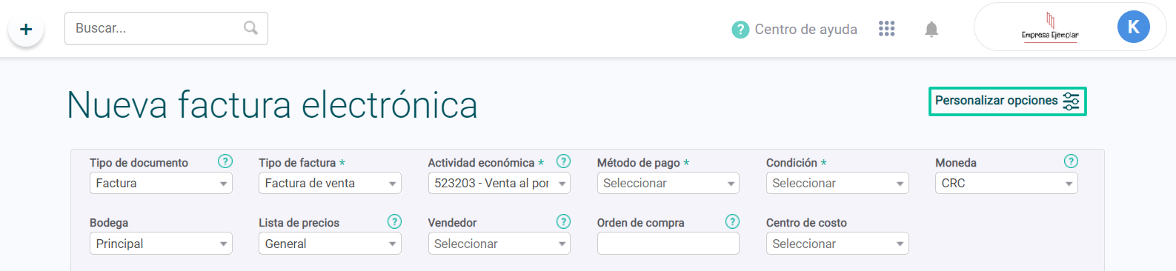This screenshot has width=1176, height=271.
Task: Click the Orden de compra text field
Action: [668, 244]
